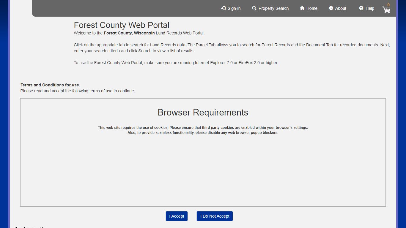Screen dimensions: 406x228
Task: Go to Property Search page
Action: point(270,8)
